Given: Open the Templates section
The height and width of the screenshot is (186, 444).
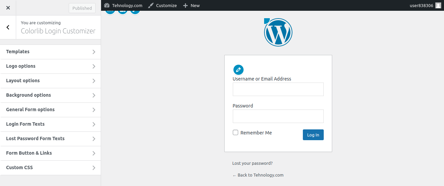Looking at the screenshot, I should point(51,52).
